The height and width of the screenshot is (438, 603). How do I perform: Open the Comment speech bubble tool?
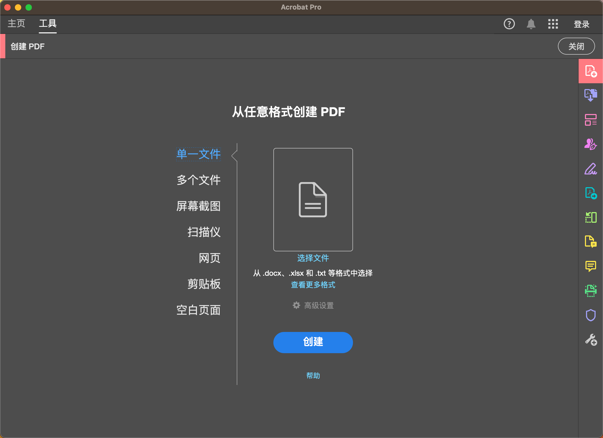click(x=591, y=266)
